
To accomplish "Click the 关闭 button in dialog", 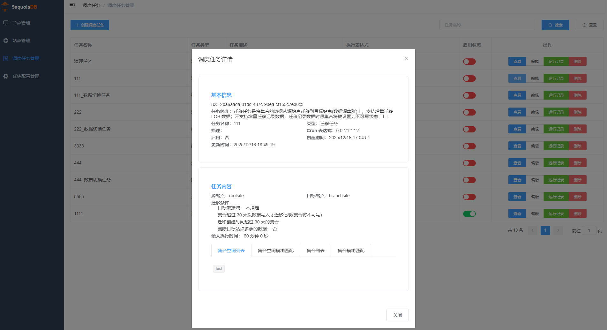I will [398, 315].
